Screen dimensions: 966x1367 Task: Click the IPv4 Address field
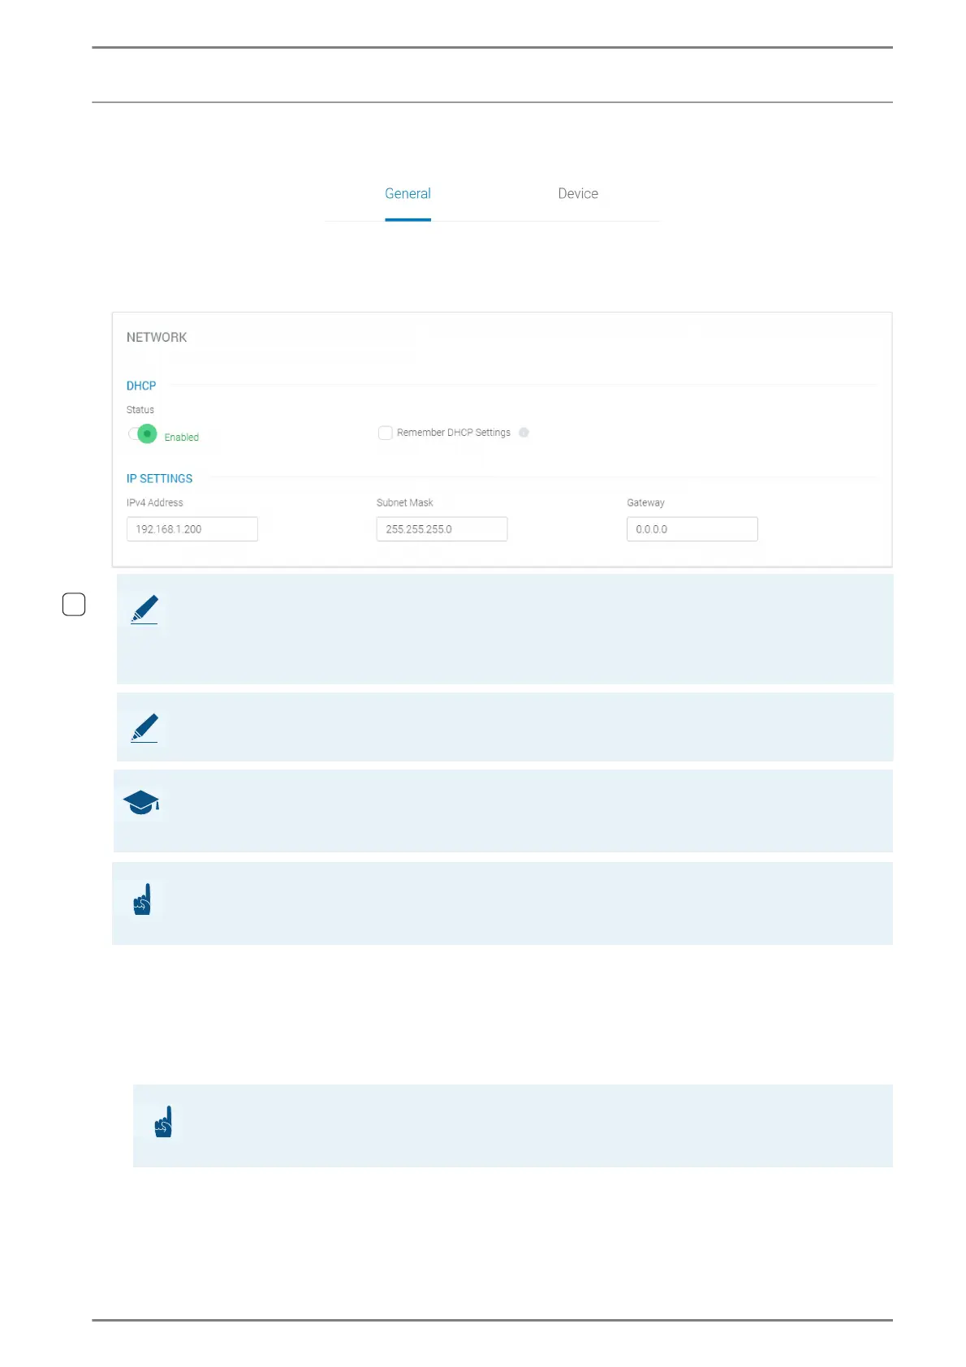click(192, 529)
